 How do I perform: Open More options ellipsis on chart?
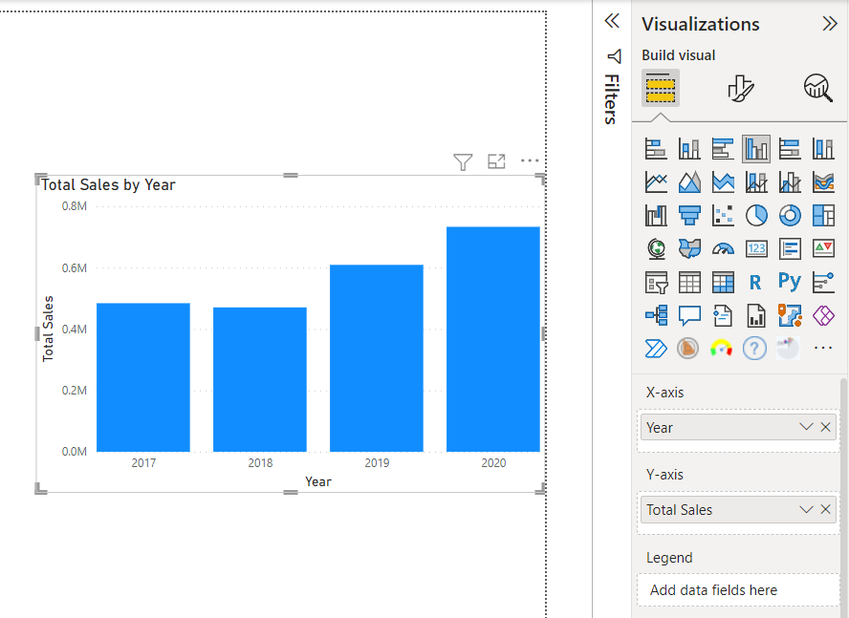point(530,160)
